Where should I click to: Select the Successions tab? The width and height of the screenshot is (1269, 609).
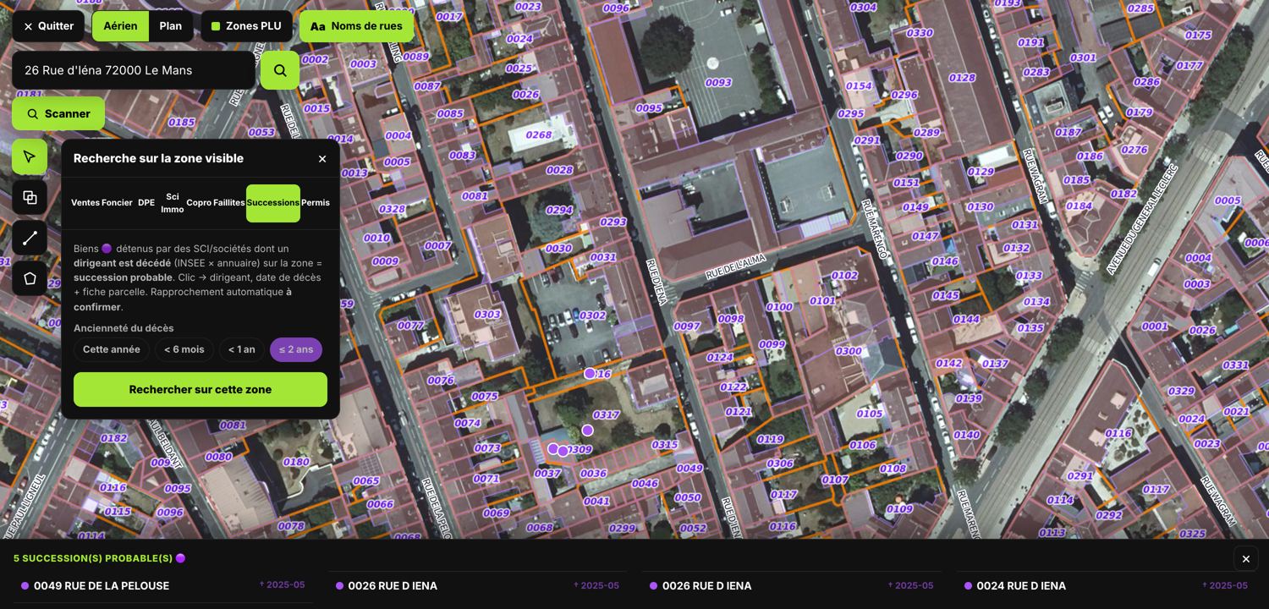click(x=273, y=203)
